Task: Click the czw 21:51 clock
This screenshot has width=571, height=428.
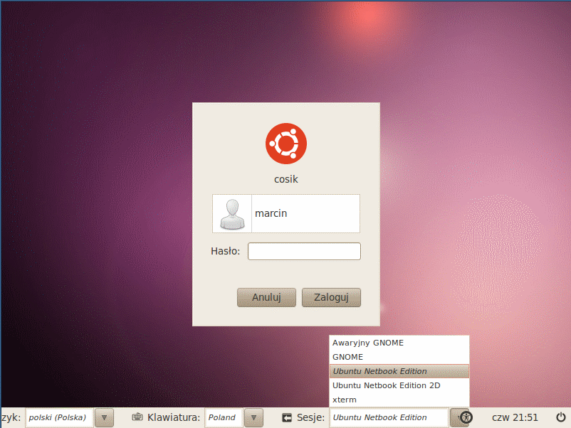Action: click(515, 417)
